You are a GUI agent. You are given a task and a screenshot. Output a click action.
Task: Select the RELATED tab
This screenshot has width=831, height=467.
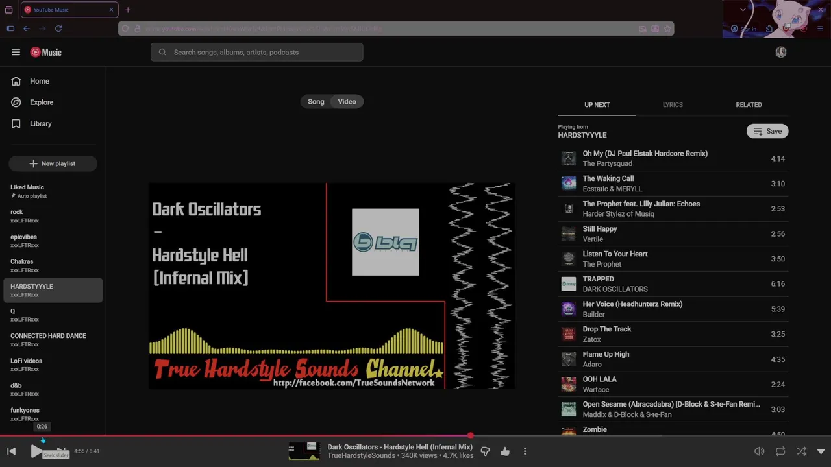[749, 105]
